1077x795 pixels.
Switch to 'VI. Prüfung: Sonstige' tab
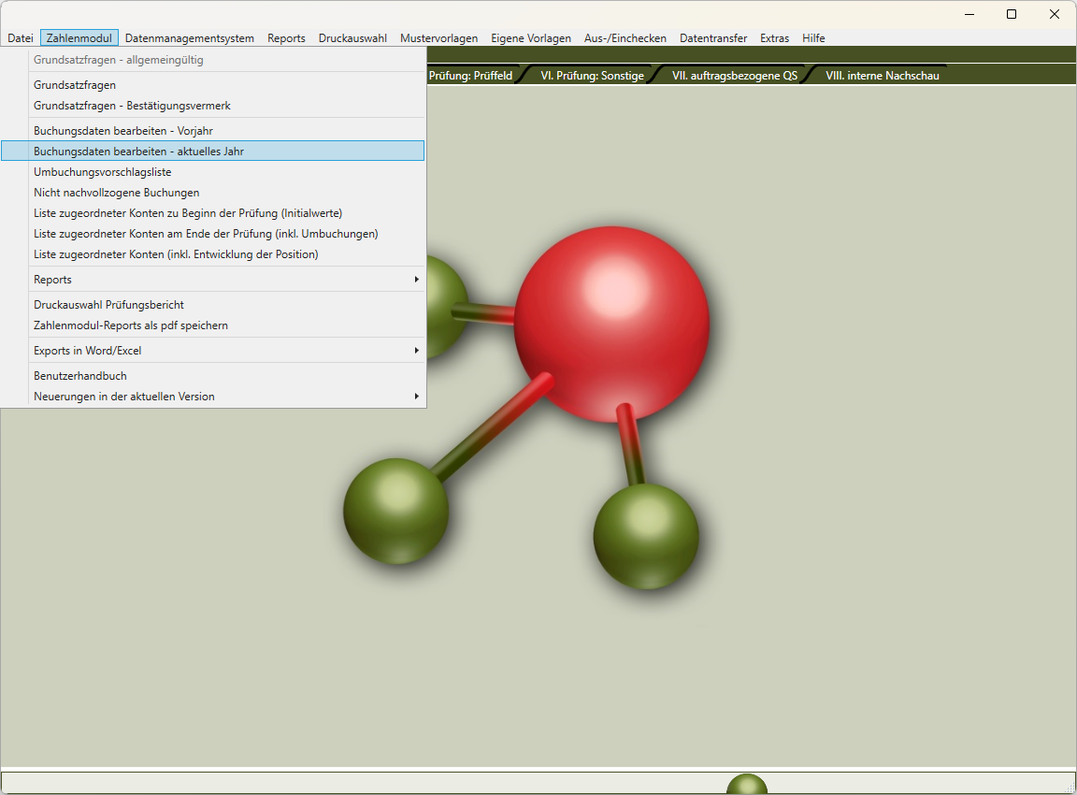click(x=592, y=76)
